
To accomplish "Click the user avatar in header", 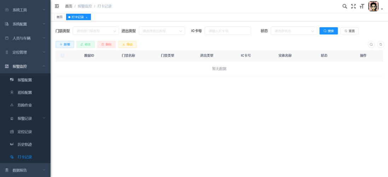I will 373,6.
